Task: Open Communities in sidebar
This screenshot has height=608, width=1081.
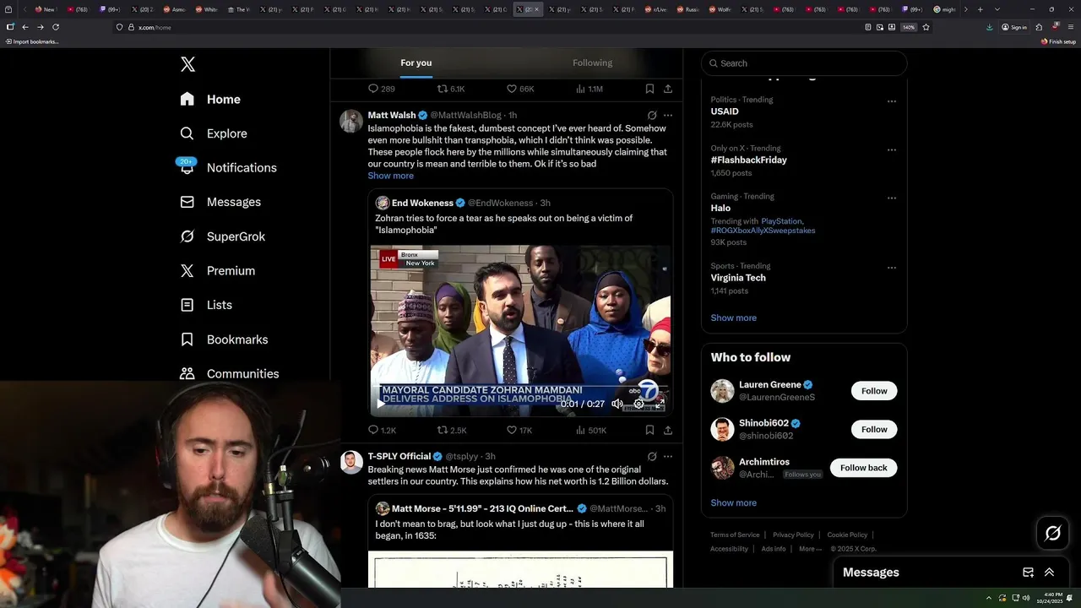Action: tap(230, 373)
